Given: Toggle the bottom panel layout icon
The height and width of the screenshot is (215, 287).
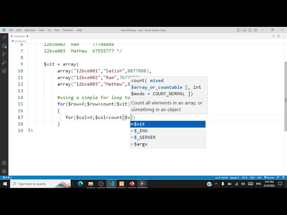Looking at the screenshot, I should click(244, 30).
